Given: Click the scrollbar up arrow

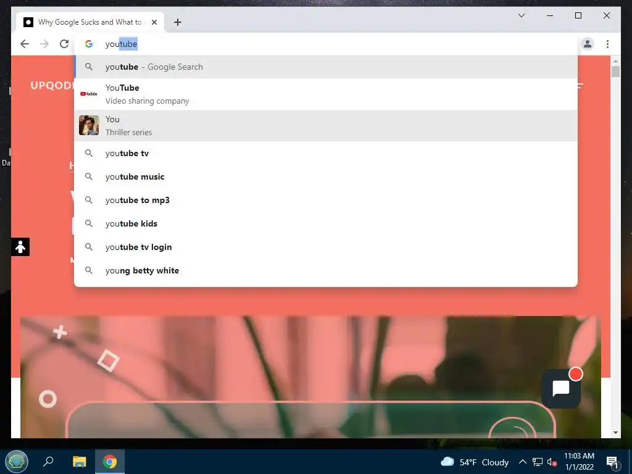Looking at the screenshot, I should pyautogui.click(x=615, y=61).
